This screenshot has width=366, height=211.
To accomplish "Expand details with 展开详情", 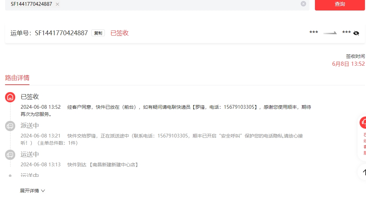I will (x=32, y=191).
